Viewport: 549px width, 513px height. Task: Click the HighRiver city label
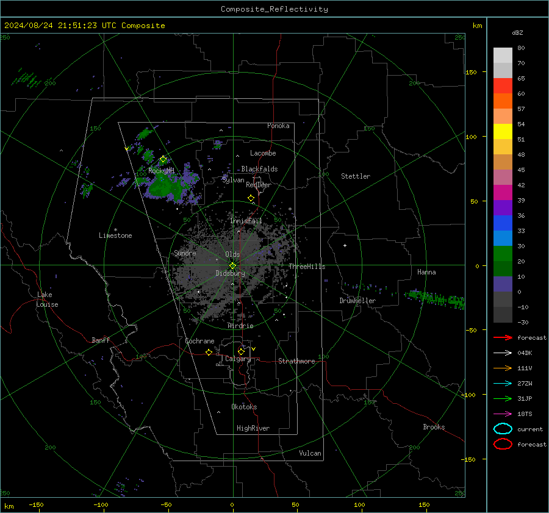(253, 428)
